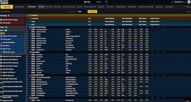Viewport: 191px width, 102px height.
Task: Choose the Horses sport icon
Action: 157,7
